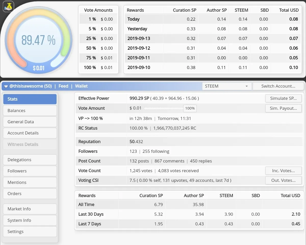Open the Mentions section
Viewport: 306px width, 245px height.
pyautogui.click(x=30, y=182)
